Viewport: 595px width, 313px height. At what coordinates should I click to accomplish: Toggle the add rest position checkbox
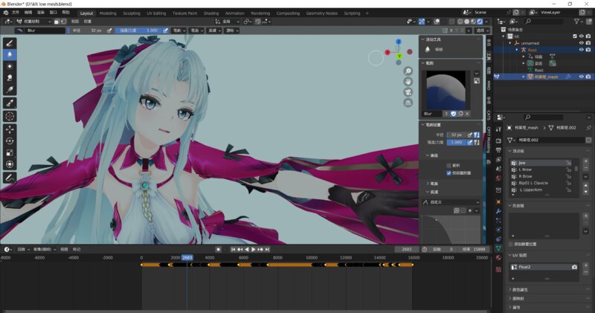511,245
